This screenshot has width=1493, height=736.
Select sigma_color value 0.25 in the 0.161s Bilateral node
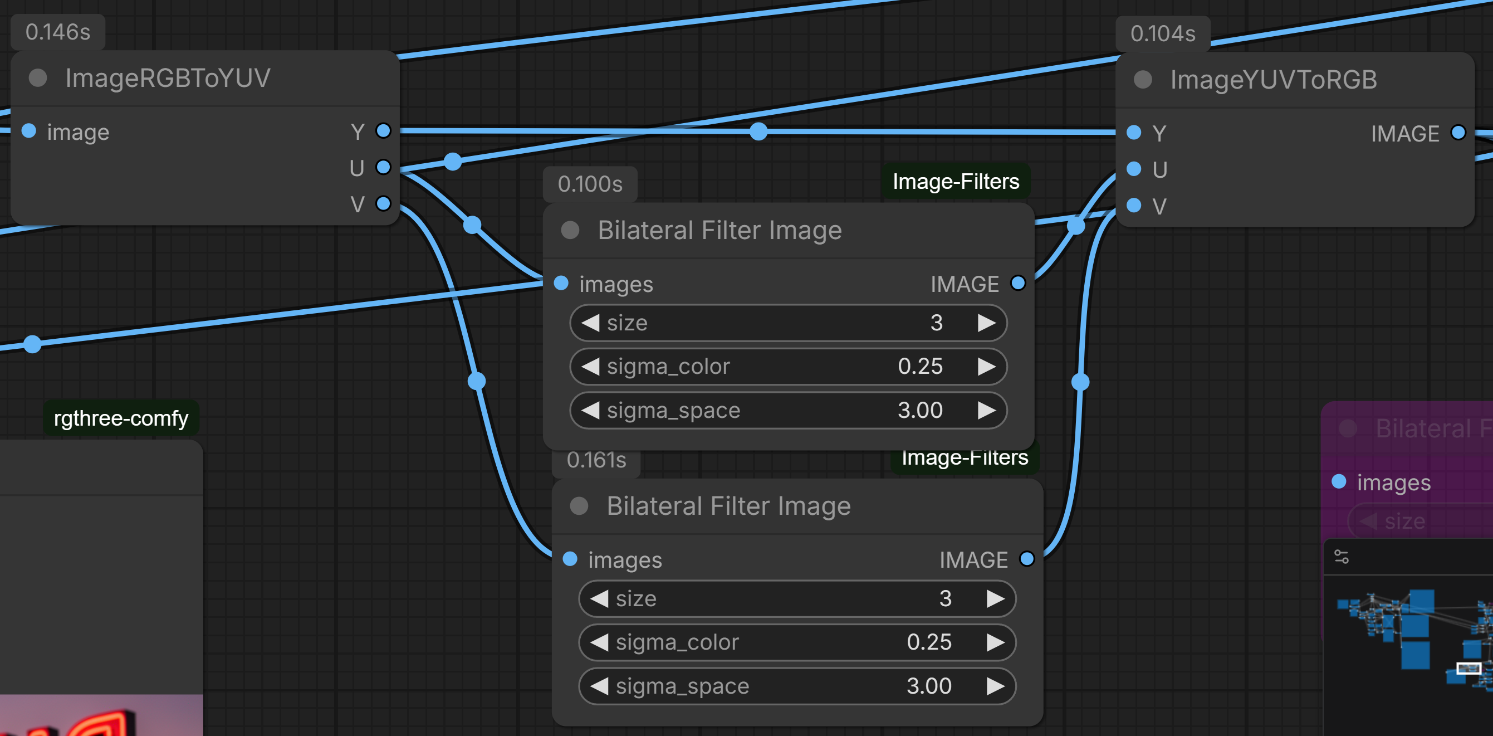click(x=929, y=642)
